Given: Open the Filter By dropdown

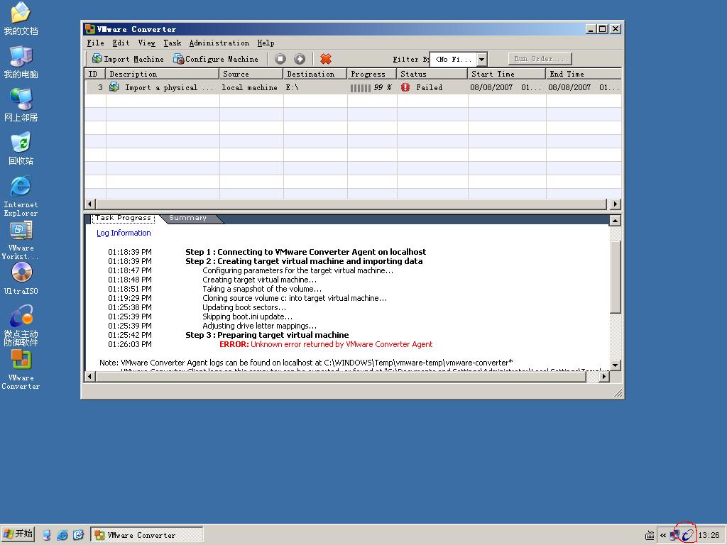Looking at the screenshot, I should [x=482, y=60].
